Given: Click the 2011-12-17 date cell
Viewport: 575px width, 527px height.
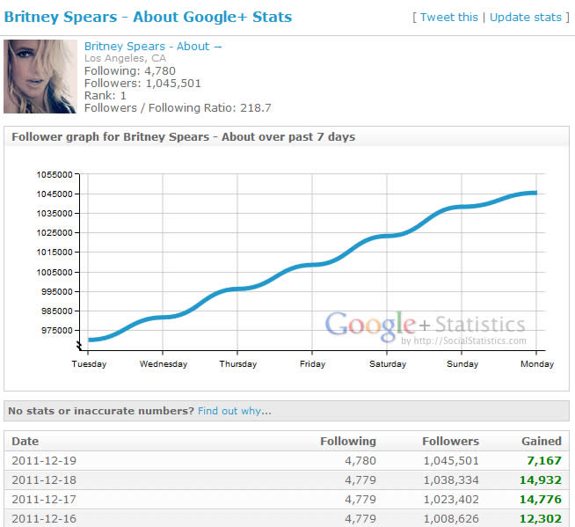Looking at the screenshot, I should pyautogui.click(x=44, y=500).
